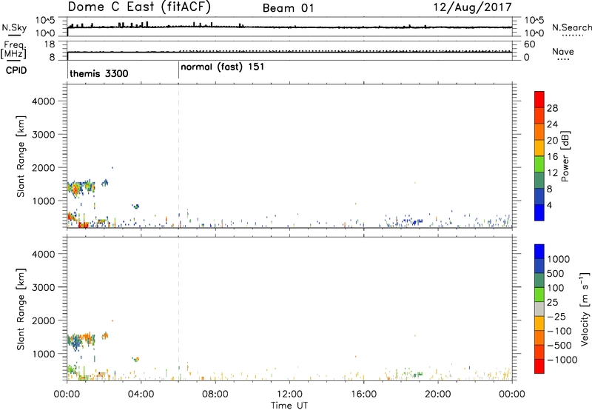This screenshot has width=592, height=410.
Task: Click the "18" frequency axis tick
Action: pos(50,44)
